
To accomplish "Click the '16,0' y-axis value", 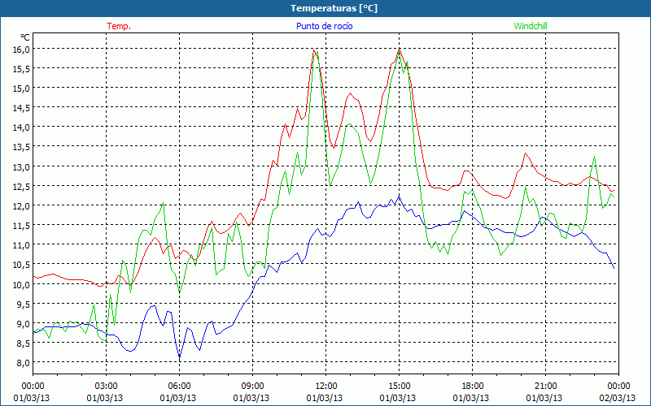I will click(x=22, y=49).
